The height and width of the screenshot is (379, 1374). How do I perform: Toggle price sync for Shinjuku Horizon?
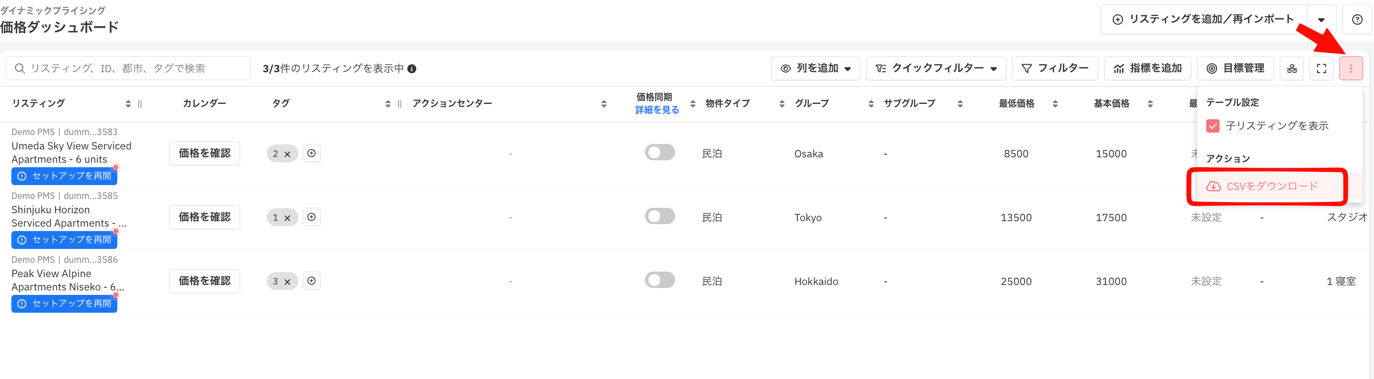660,216
